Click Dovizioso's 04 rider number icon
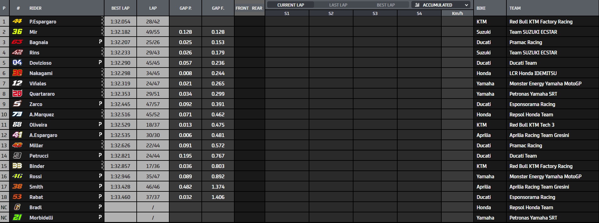Image resolution: width=599 pixels, height=223 pixels. click(17, 63)
